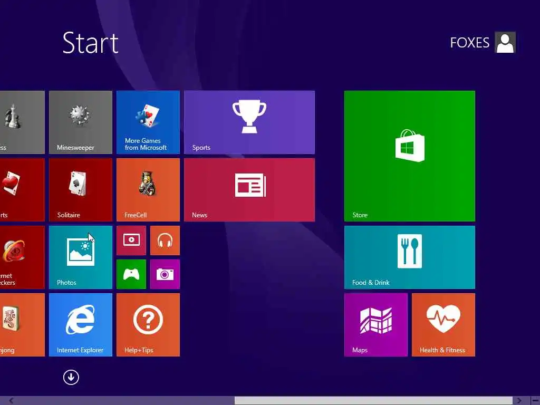
Task: Open More Games from Microsoft tile
Action: 148,122
